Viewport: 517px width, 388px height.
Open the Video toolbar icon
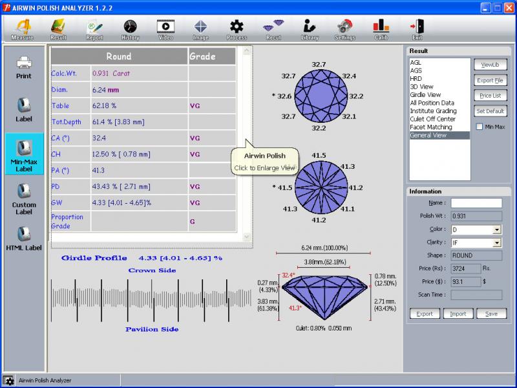(x=165, y=28)
